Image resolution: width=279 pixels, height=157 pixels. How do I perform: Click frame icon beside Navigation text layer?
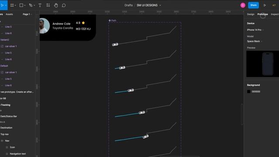7,154
